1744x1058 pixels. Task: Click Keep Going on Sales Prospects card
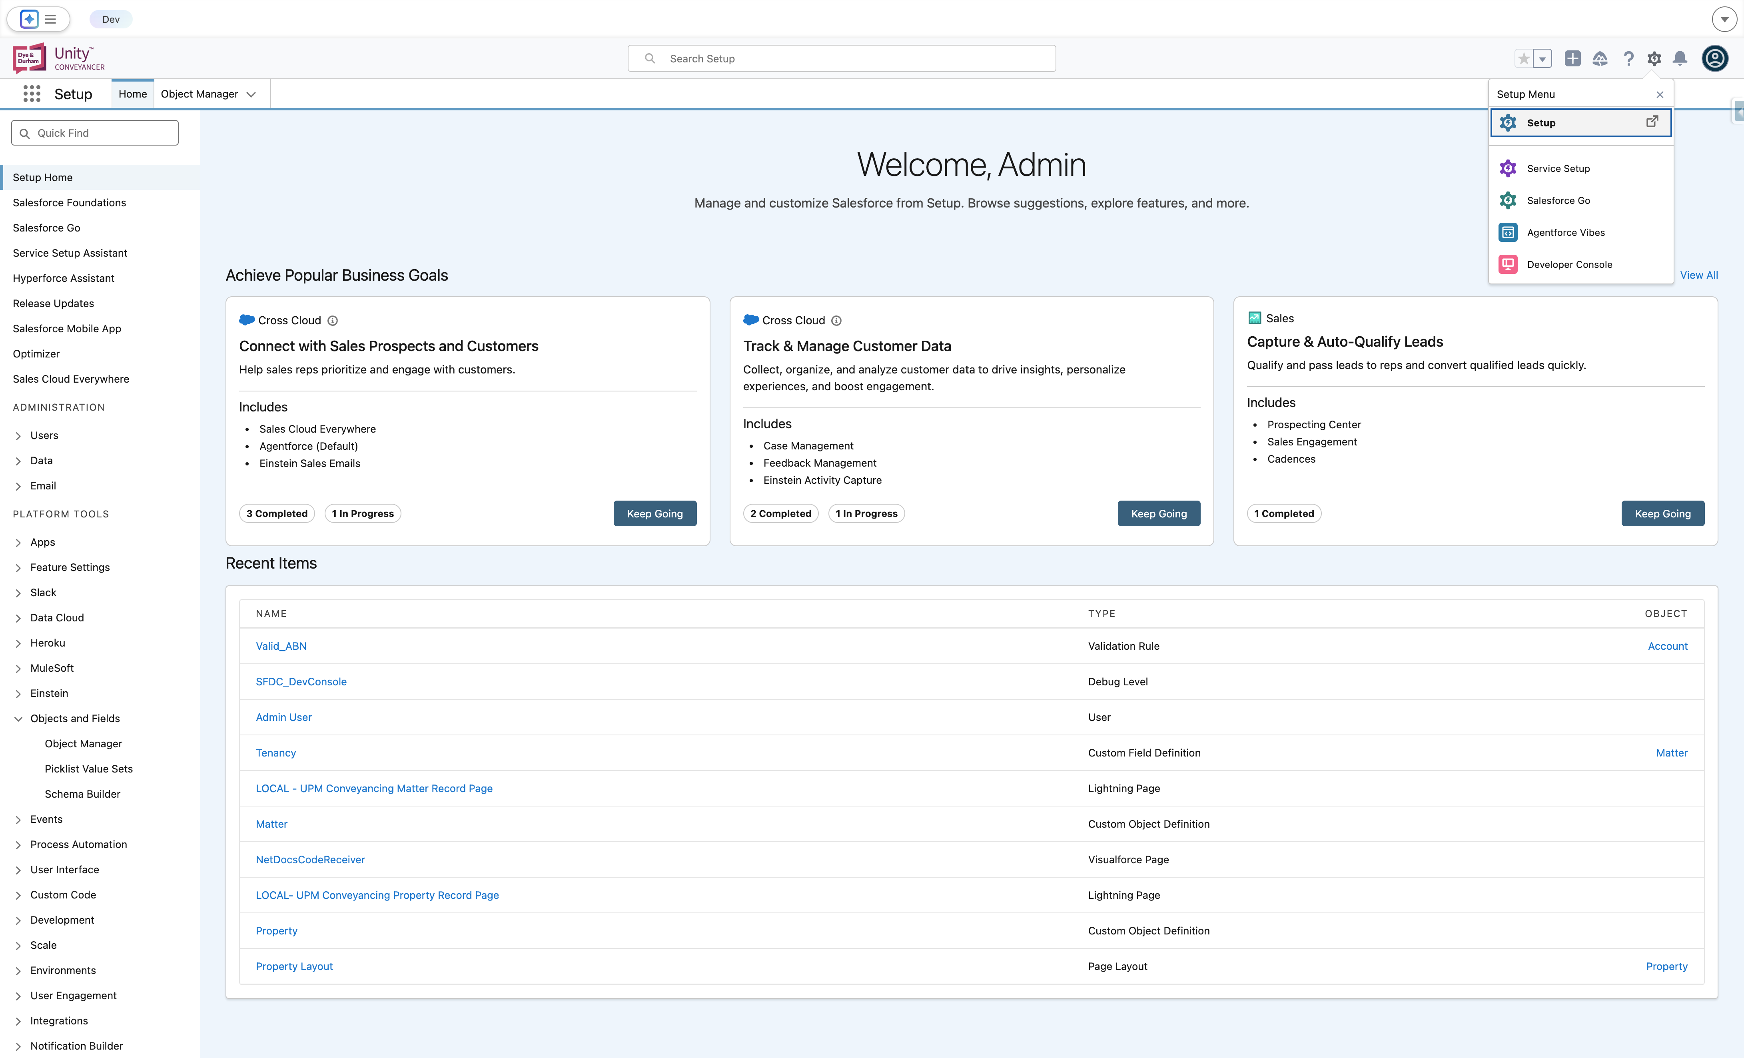point(655,514)
